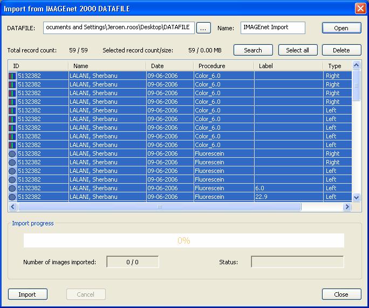Sort records by the Type column header
The image size is (369, 308).
338,66
